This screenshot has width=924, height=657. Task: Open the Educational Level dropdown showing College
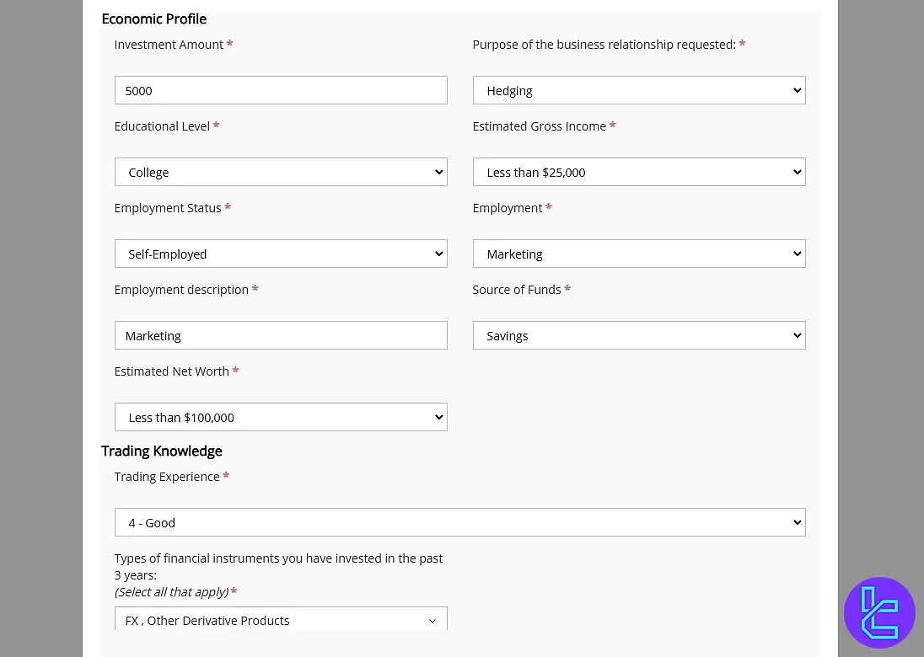tap(281, 172)
